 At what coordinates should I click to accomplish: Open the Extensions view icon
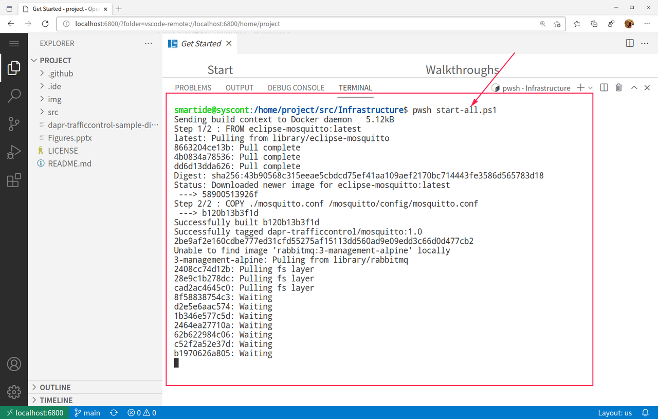point(14,180)
